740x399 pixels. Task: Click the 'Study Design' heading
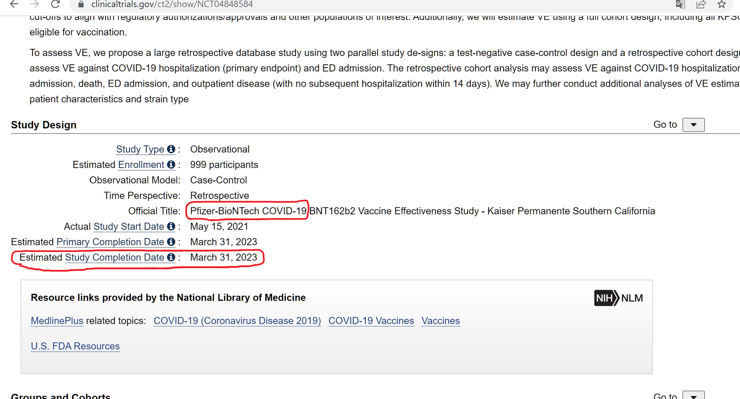point(44,125)
